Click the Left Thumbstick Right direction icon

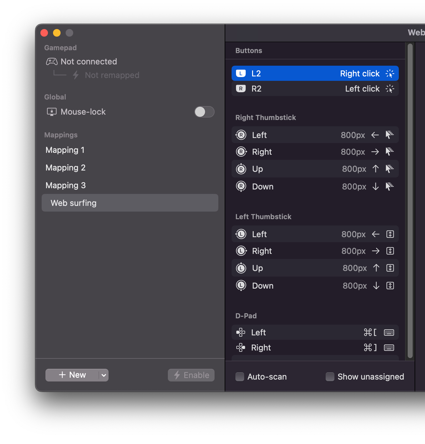click(241, 251)
